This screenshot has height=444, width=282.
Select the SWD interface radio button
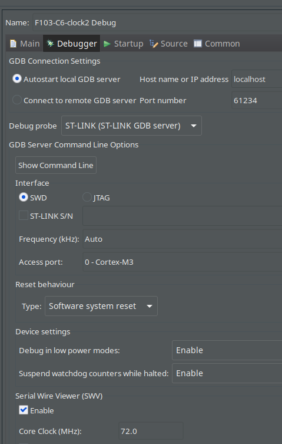pyautogui.click(x=24, y=197)
